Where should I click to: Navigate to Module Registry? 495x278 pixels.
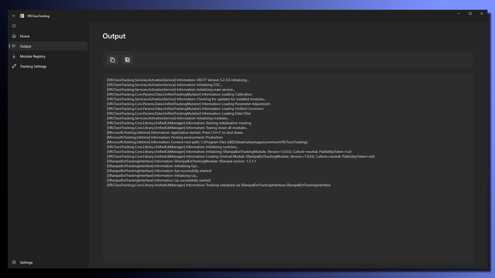[x=32, y=56]
